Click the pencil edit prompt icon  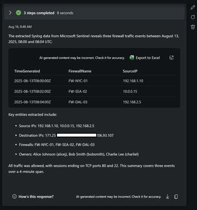coord(193,7)
